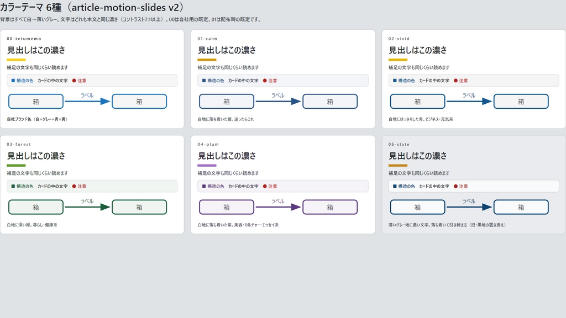Screen dimensions: 566x318
Task: Click the 箱 box the 04-plum arrow starts from
Action: pyautogui.click(x=227, y=207)
